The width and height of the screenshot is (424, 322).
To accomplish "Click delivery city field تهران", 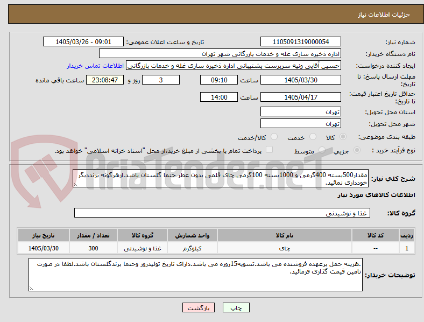I will [x=301, y=123].
